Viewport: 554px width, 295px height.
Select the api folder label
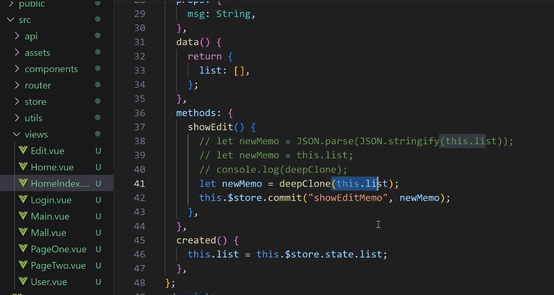(x=31, y=36)
